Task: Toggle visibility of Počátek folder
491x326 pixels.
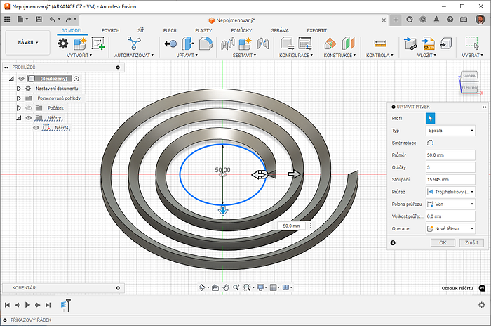Action: [29, 108]
